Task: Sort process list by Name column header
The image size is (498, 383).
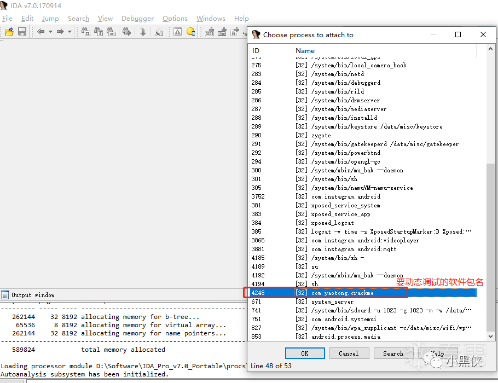Action: [385, 50]
